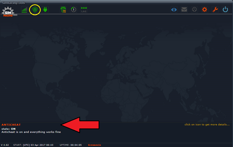Click 'Anticheat is on and everything works fine'
233x147 pixels.
tap(31, 132)
